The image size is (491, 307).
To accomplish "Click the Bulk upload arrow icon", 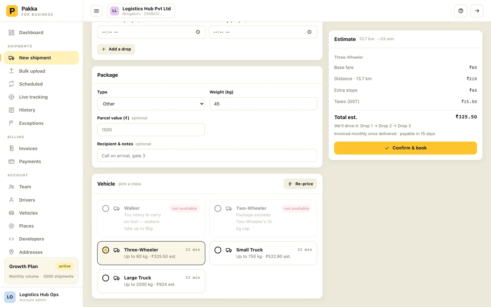I will click(11, 71).
